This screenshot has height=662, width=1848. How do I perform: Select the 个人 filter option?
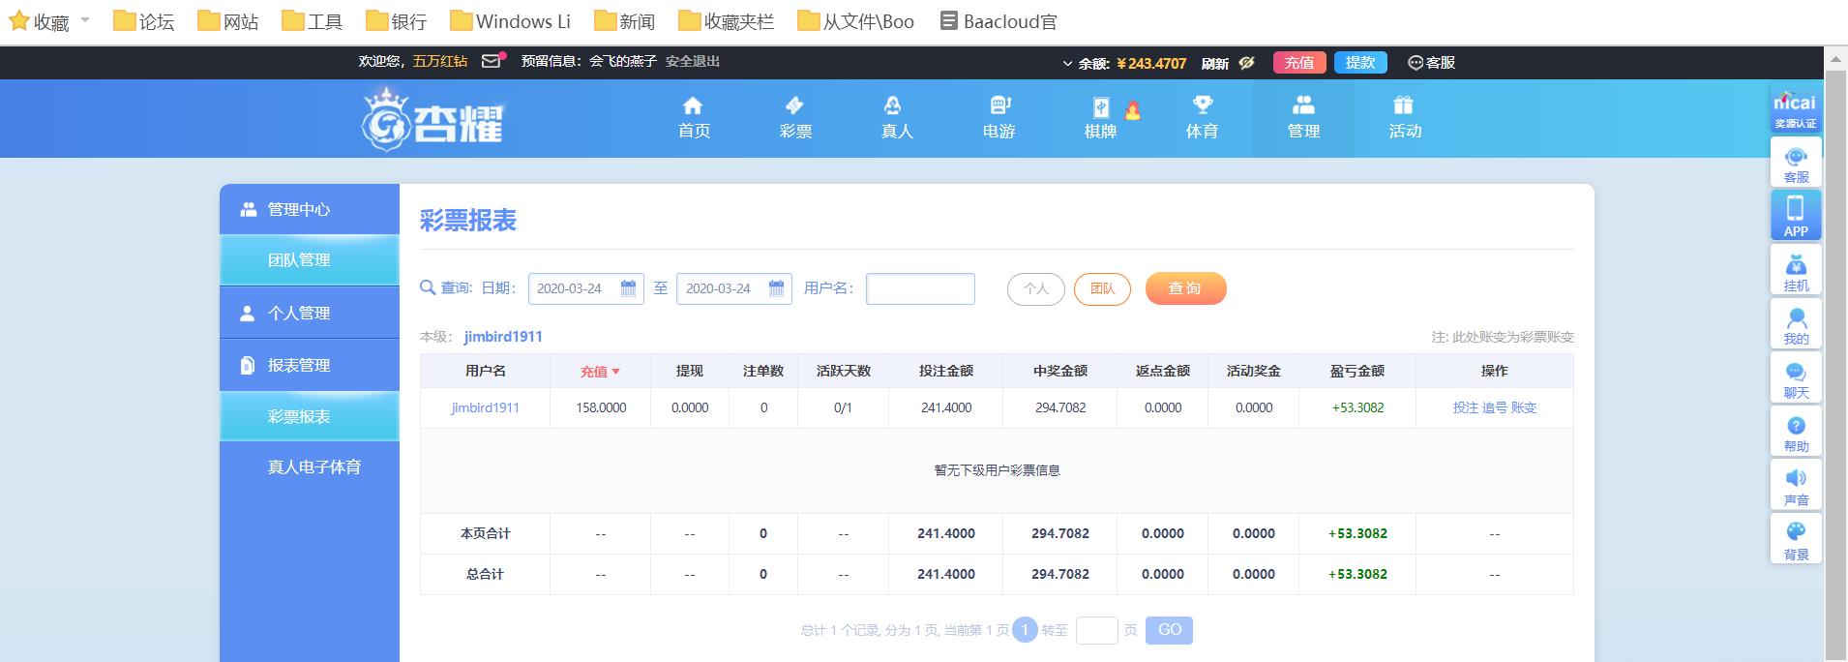click(x=1035, y=288)
